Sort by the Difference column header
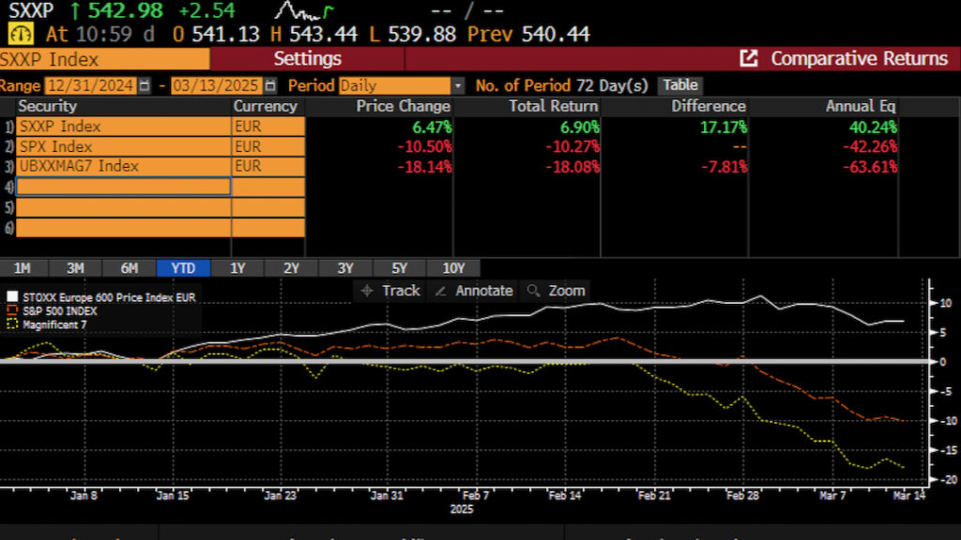The image size is (961, 540). click(709, 106)
